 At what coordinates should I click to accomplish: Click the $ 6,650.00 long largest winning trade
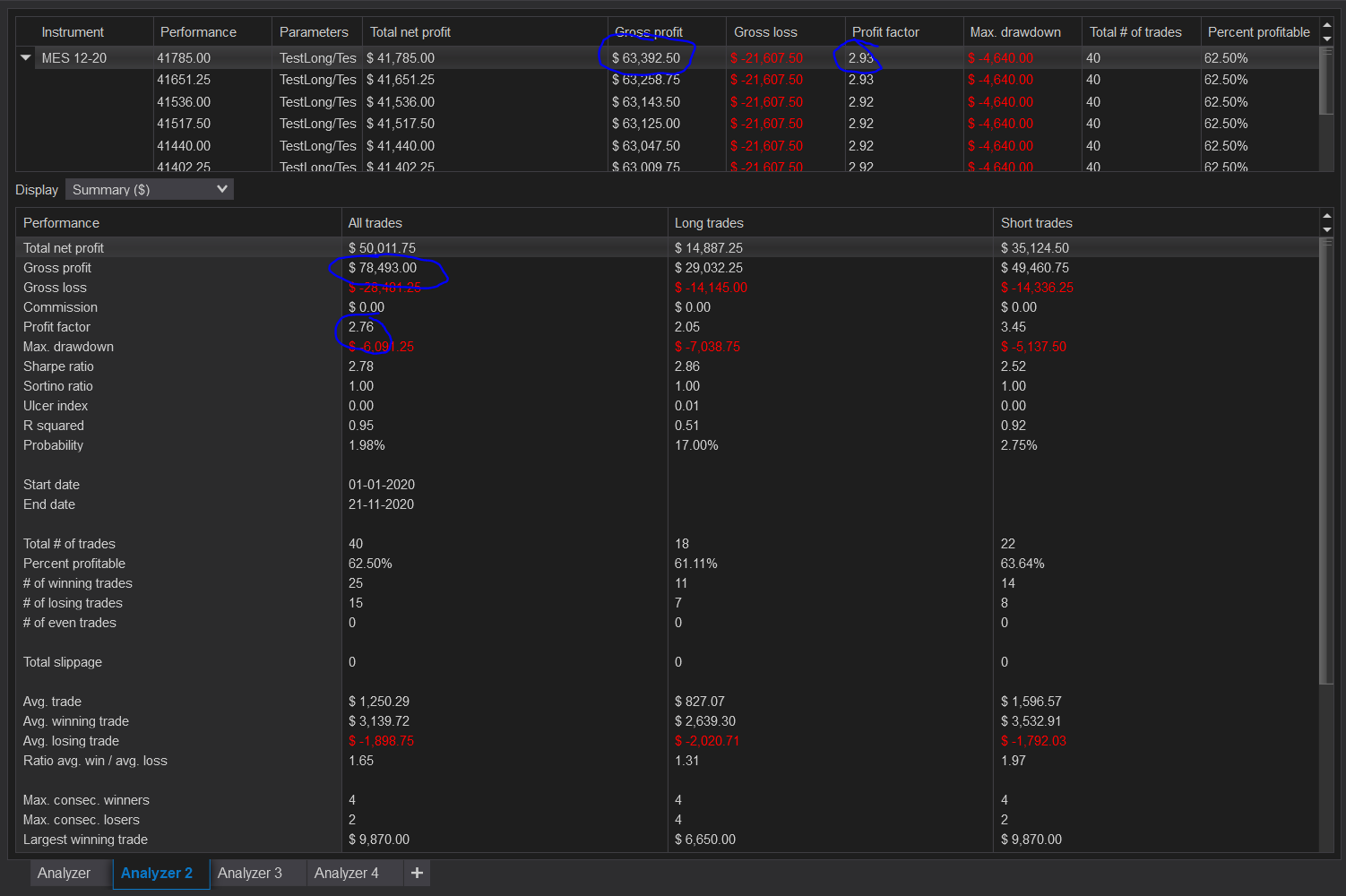point(705,840)
